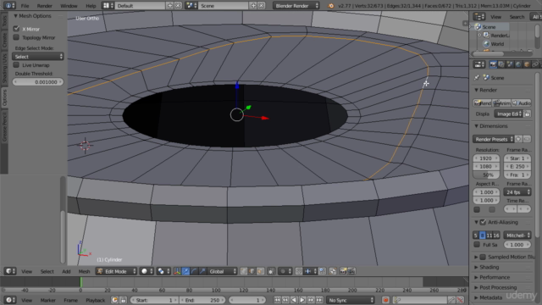Toggle the 3D manipulator widget button
542x305 pixels.
coord(177,271)
